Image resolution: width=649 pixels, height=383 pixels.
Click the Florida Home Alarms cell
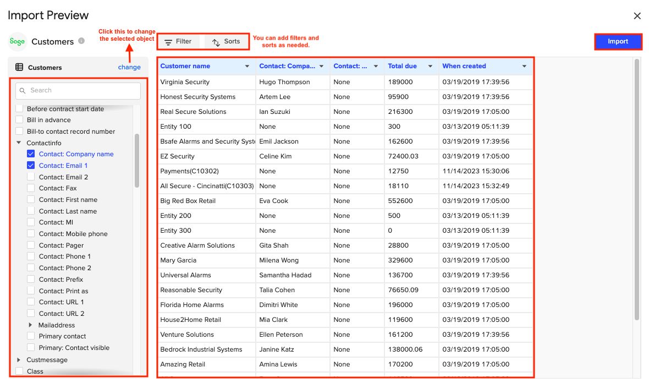click(x=207, y=305)
